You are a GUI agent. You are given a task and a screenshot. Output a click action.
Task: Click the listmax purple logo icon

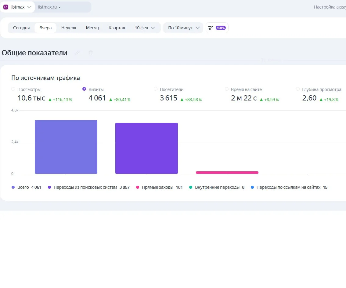[x=6, y=7]
